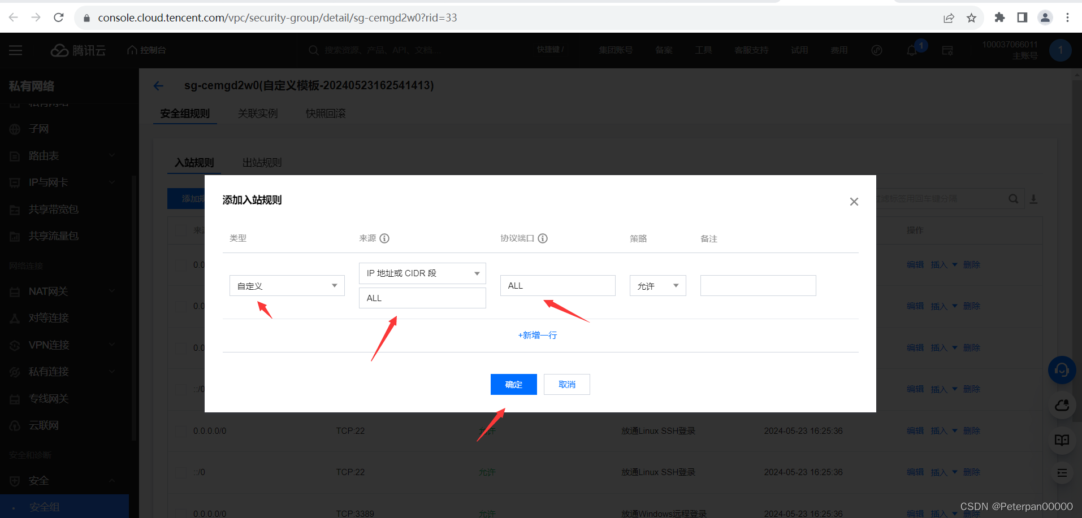
Task: Open 集团账号 in the top menu
Action: point(616,50)
